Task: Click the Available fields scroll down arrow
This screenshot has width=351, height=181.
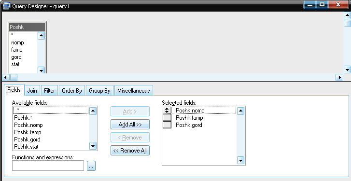Action: (x=93, y=146)
